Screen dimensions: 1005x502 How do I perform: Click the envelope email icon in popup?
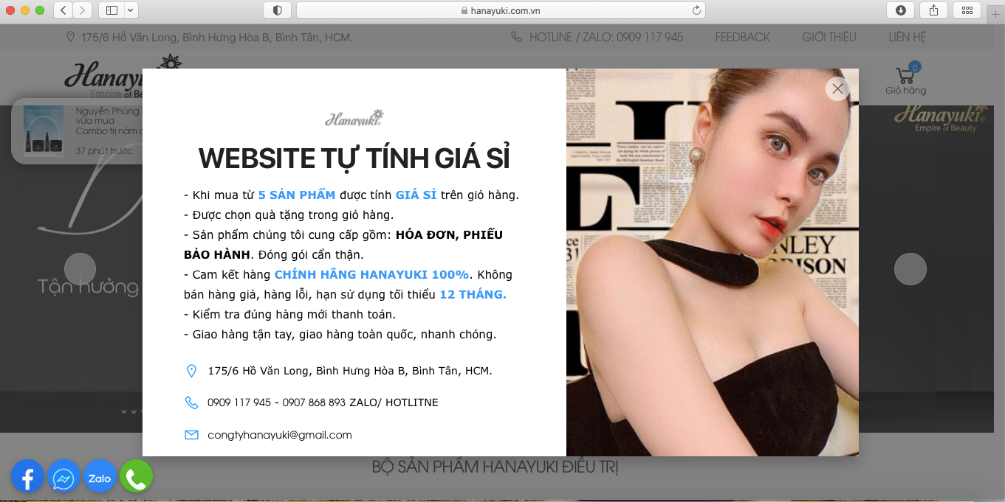pyautogui.click(x=191, y=435)
